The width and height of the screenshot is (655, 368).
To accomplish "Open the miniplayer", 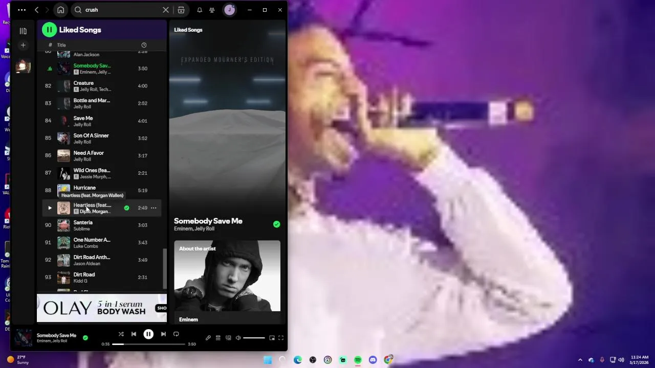I will pyautogui.click(x=272, y=338).
